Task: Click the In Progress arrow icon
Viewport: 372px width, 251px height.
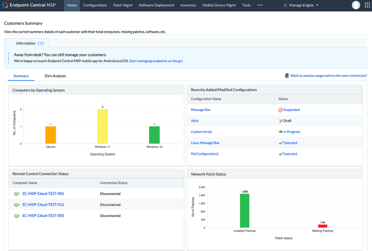Action: pyautogui.click(x=280, y=132)
